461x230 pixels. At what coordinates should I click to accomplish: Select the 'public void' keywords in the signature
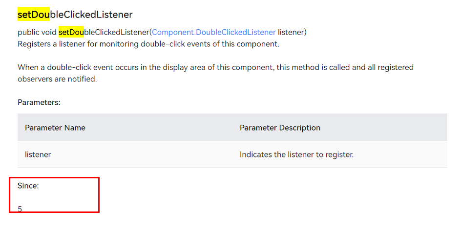[37, 32]
